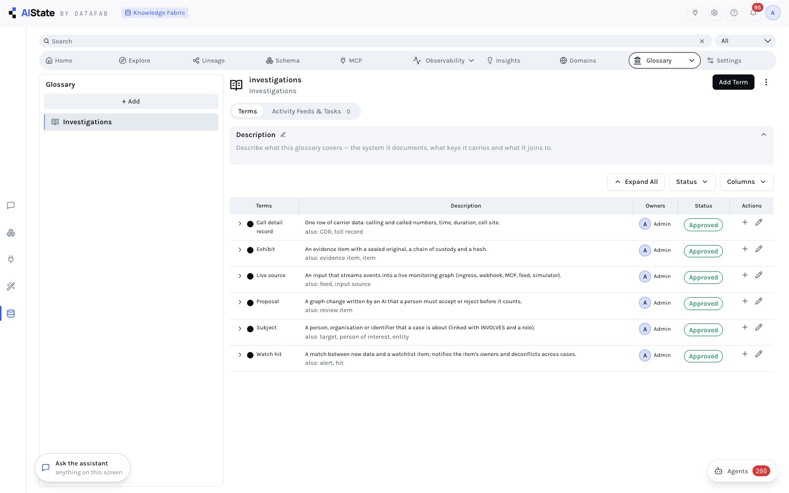Click the Expand All button
Screen dimensions: 789x493
636,182
